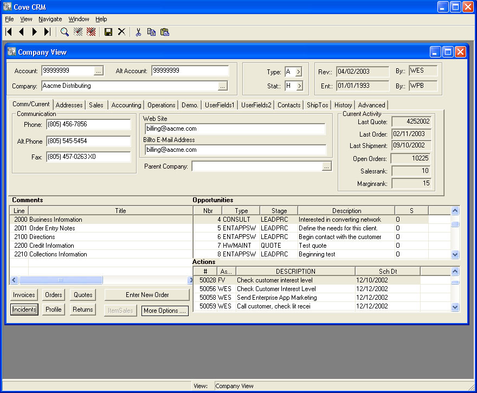Copy using the toolbar copy icon
Viewport: 477px width, 393px height.
(151, 32)
